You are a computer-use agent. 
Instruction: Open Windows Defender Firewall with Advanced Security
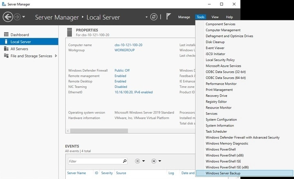click(x=243, y=138)
